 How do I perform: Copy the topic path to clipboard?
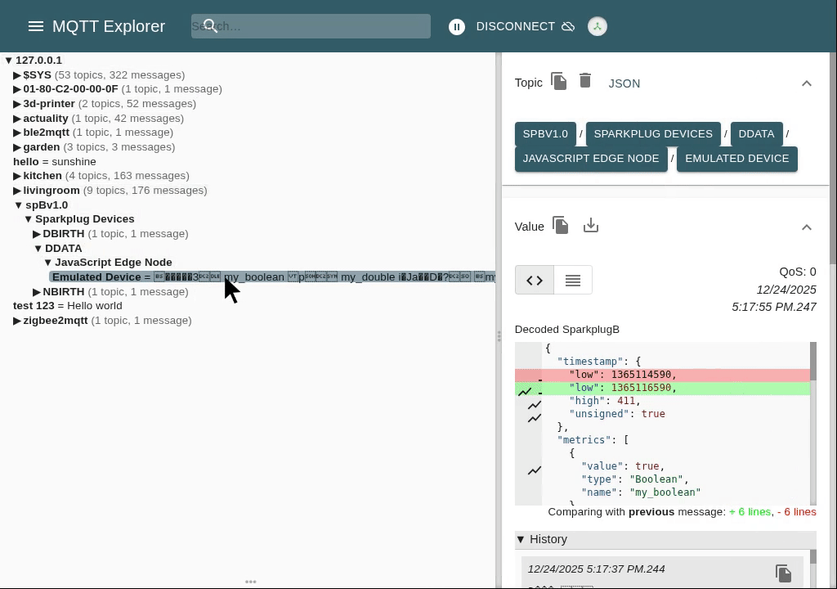coord(559,81)
